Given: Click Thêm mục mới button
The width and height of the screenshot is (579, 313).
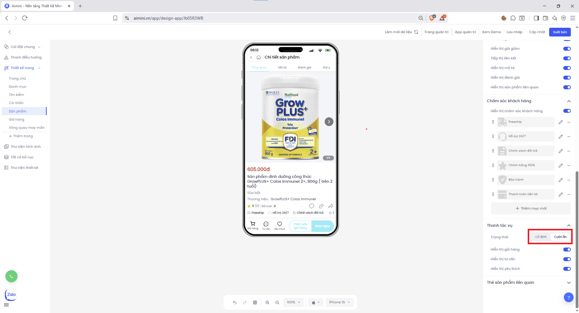Looking at the screenshot, I should [531, 208].
